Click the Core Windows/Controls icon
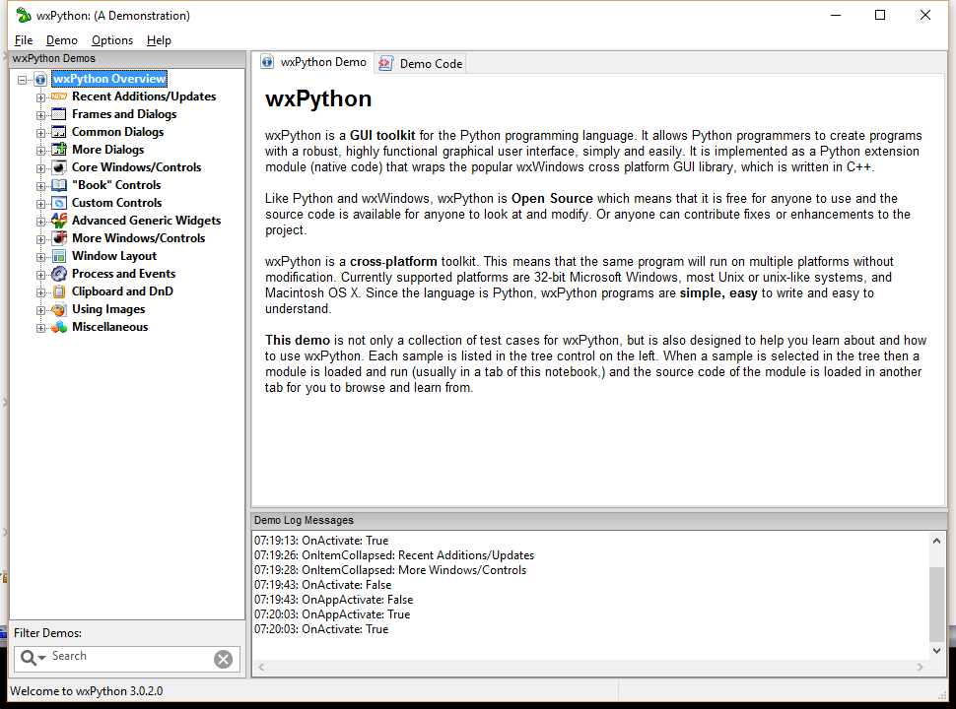This screenshot has height=709, width=956. coord(59,166)
